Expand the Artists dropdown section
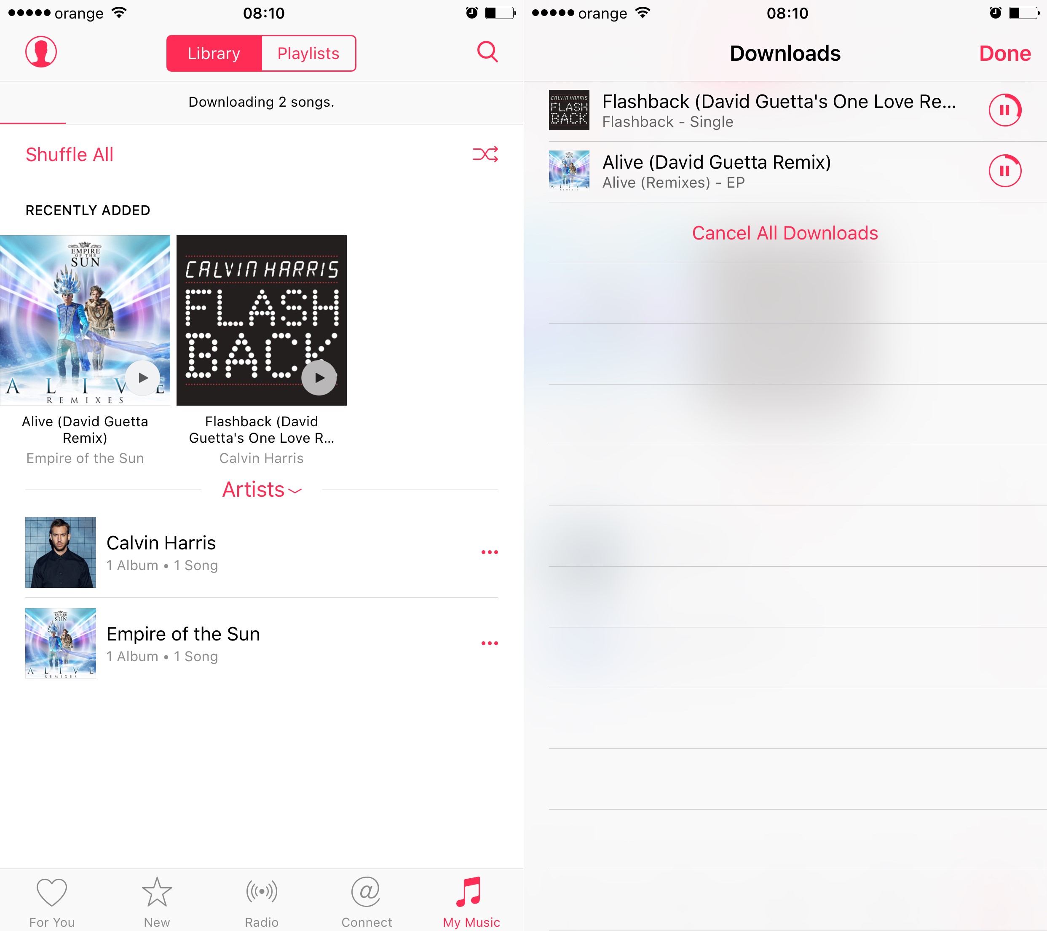The width and height of the screenshot is (1047, 931). tap(260, 490)
